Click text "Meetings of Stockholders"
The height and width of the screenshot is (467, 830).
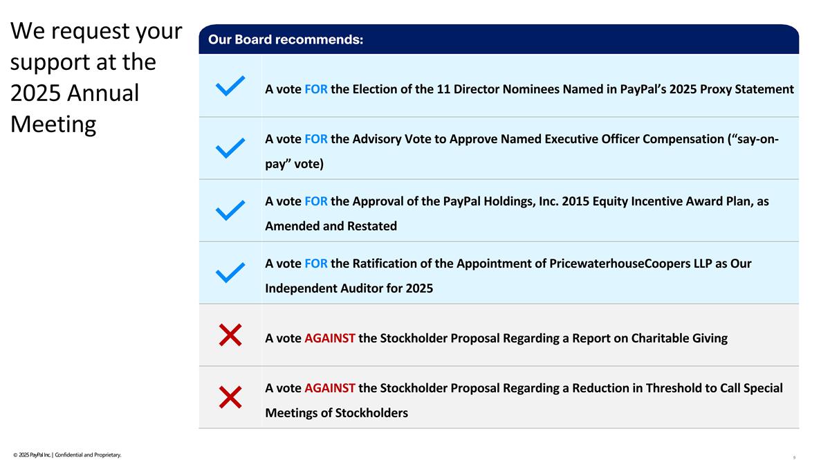pyautogui.click(x=337, y=413)
